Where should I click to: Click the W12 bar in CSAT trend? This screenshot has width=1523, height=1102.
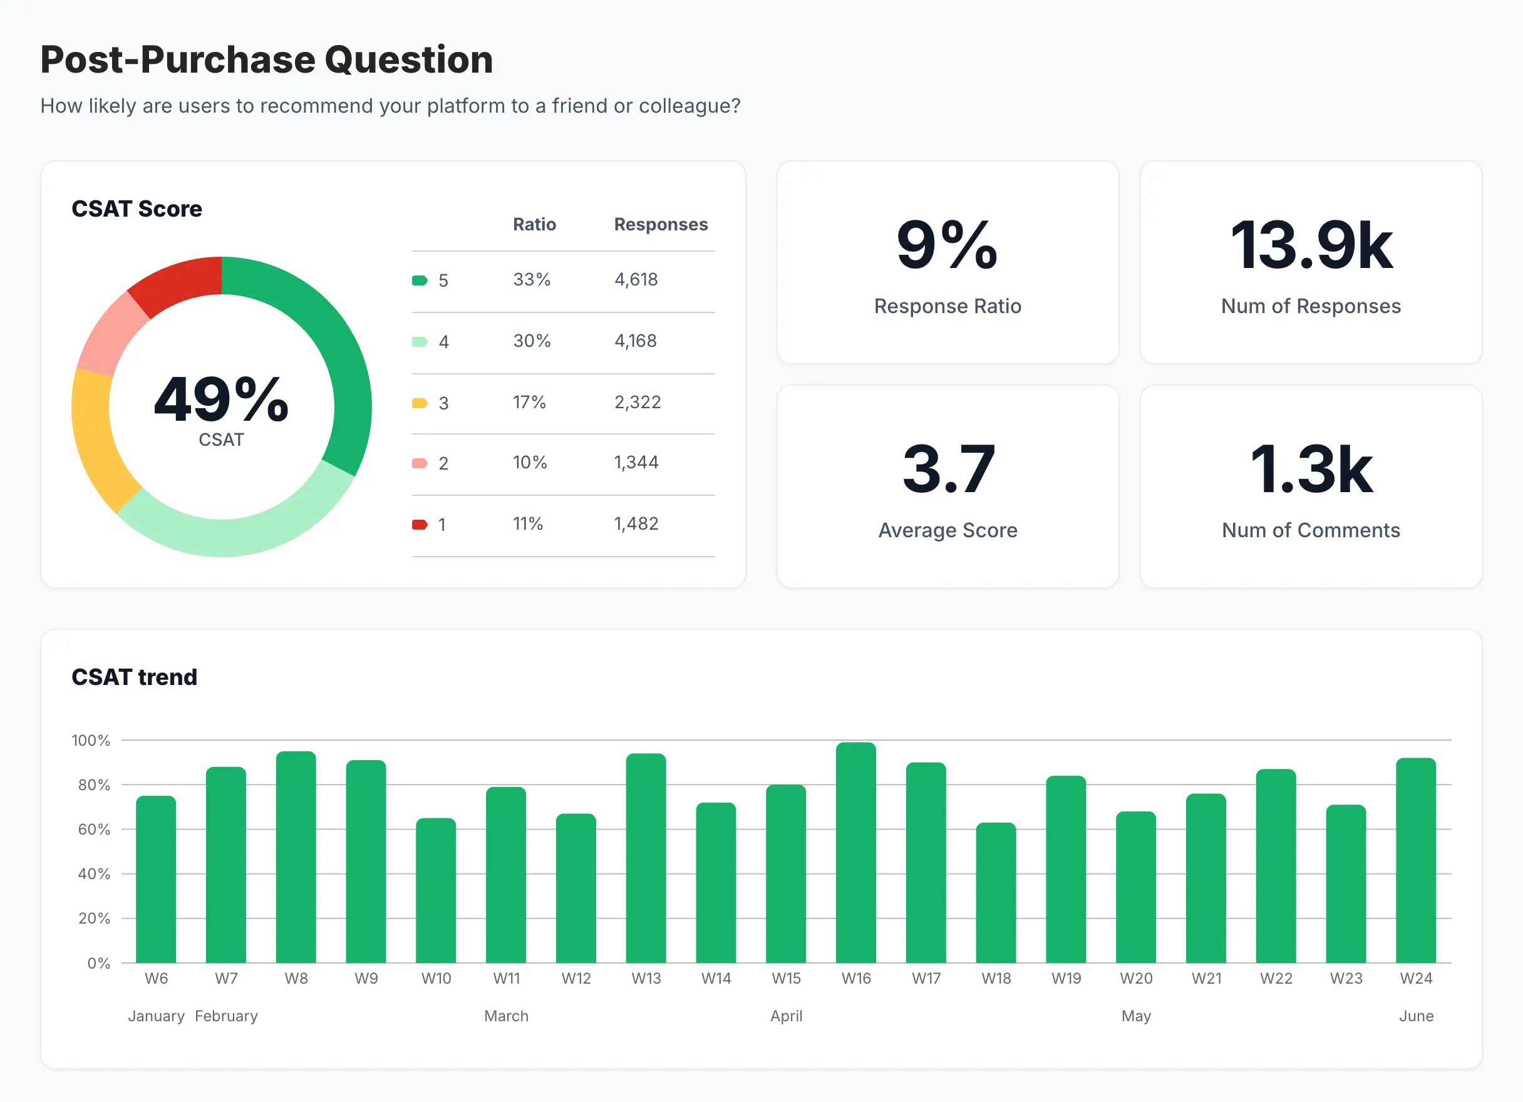click(x=576, y=888)
